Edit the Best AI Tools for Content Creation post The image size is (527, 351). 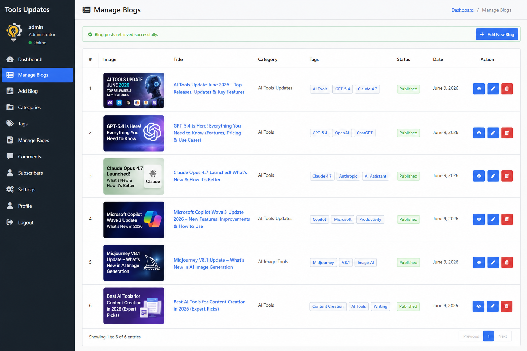tap(493, 306)
